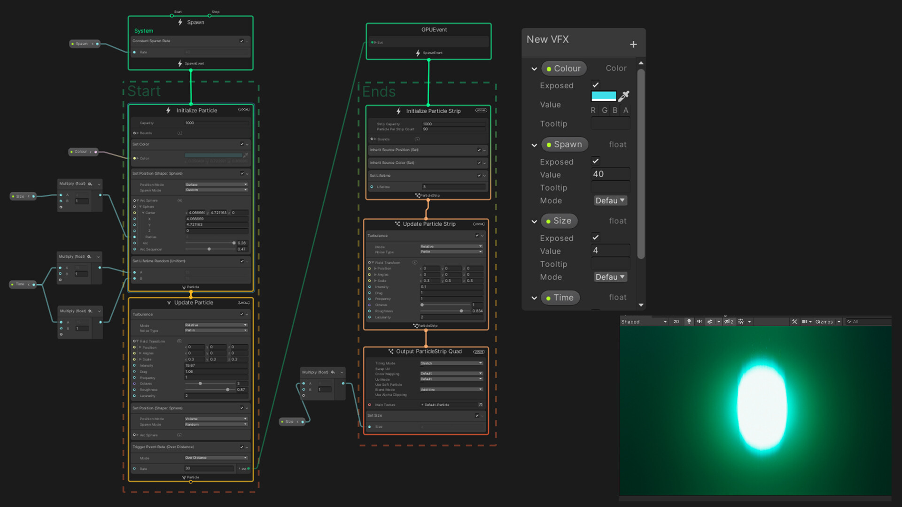The width and height of the screenshot is (902, 507).
Task: Add new property with plus icon
Action: [x=633, y=44]
